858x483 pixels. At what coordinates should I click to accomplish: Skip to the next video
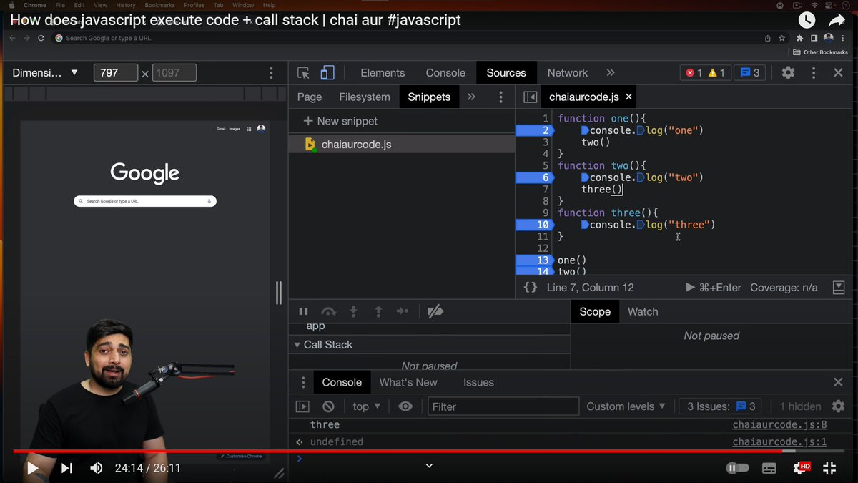(x=66, y=469)
